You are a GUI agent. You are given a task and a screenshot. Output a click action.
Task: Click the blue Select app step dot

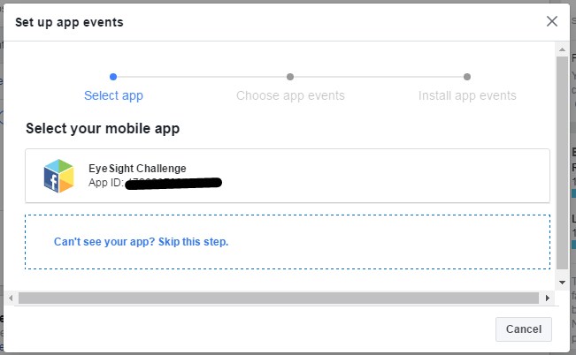113,77
